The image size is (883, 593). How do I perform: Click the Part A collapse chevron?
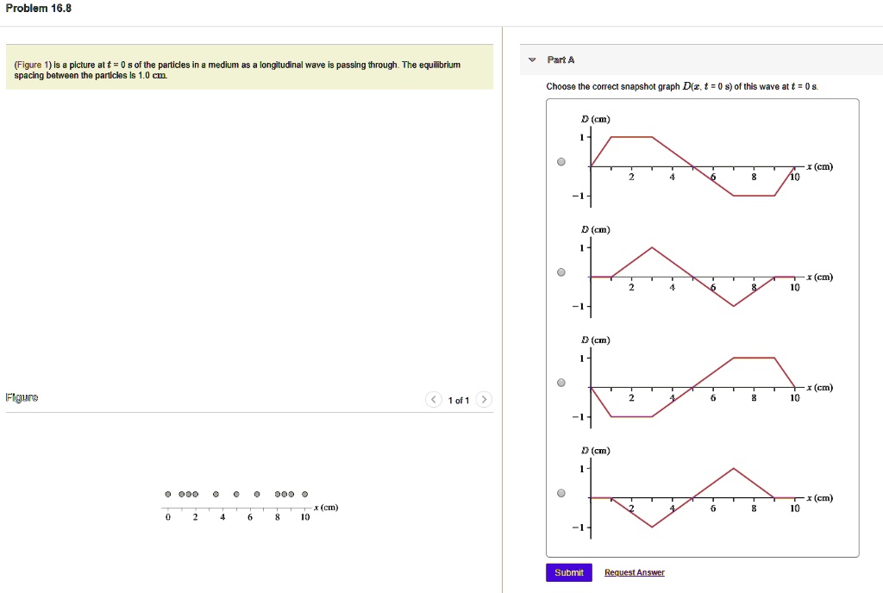[532, 59]
